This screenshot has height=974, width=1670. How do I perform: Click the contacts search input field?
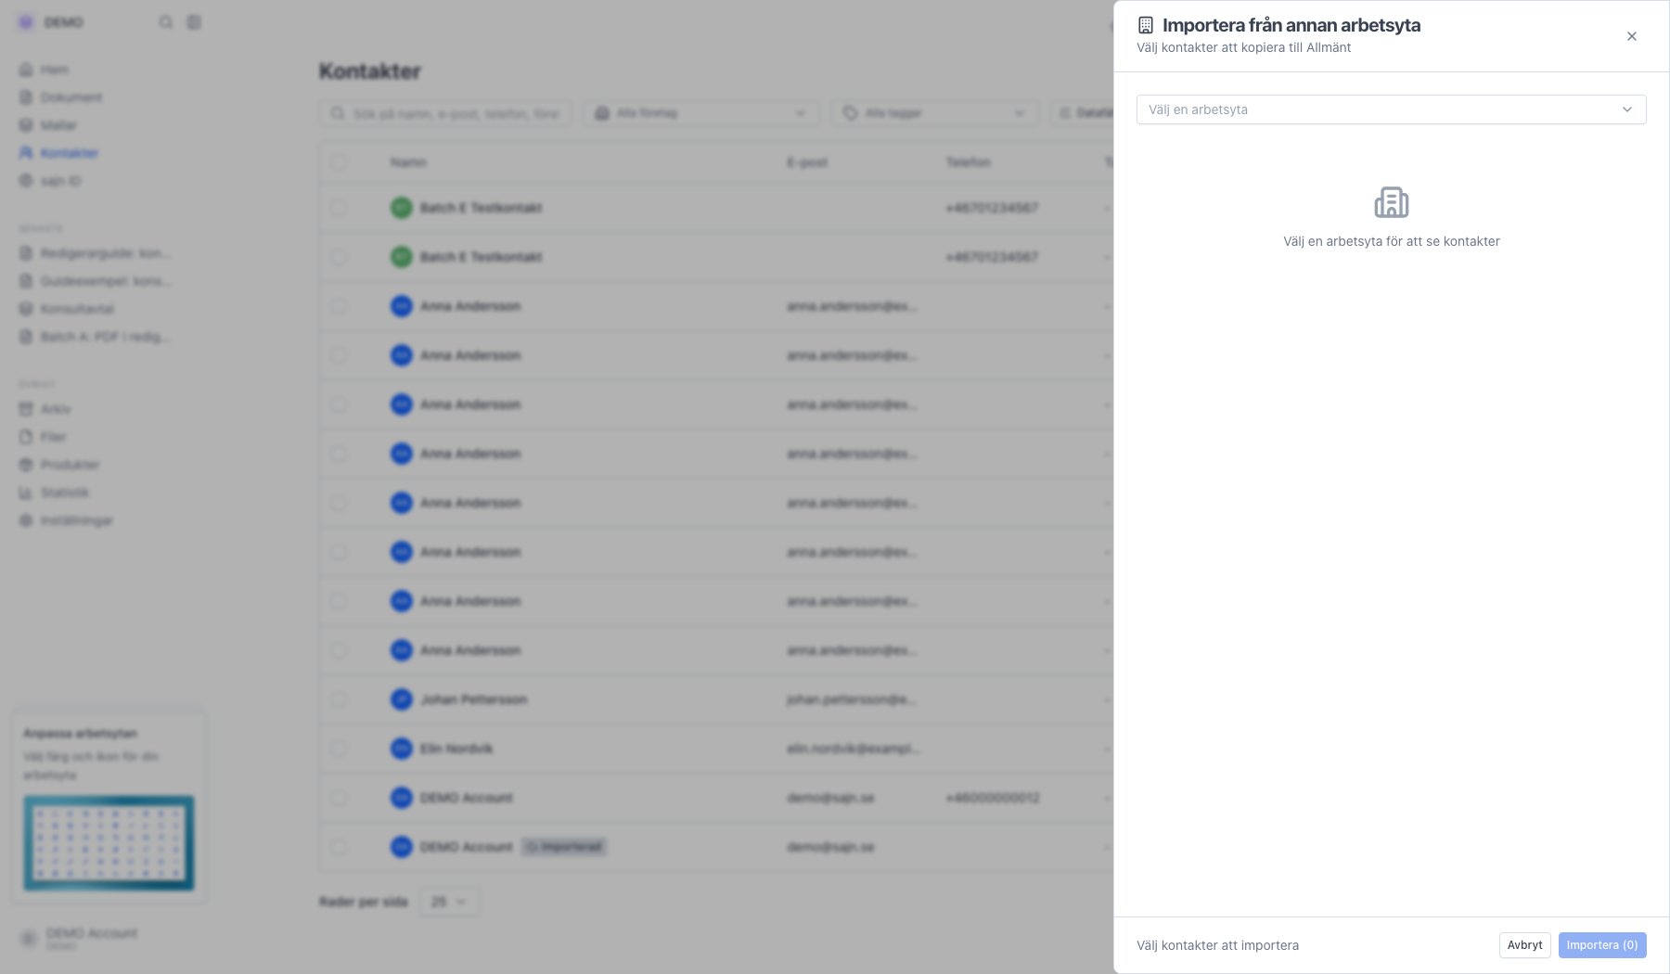[445, 113]
